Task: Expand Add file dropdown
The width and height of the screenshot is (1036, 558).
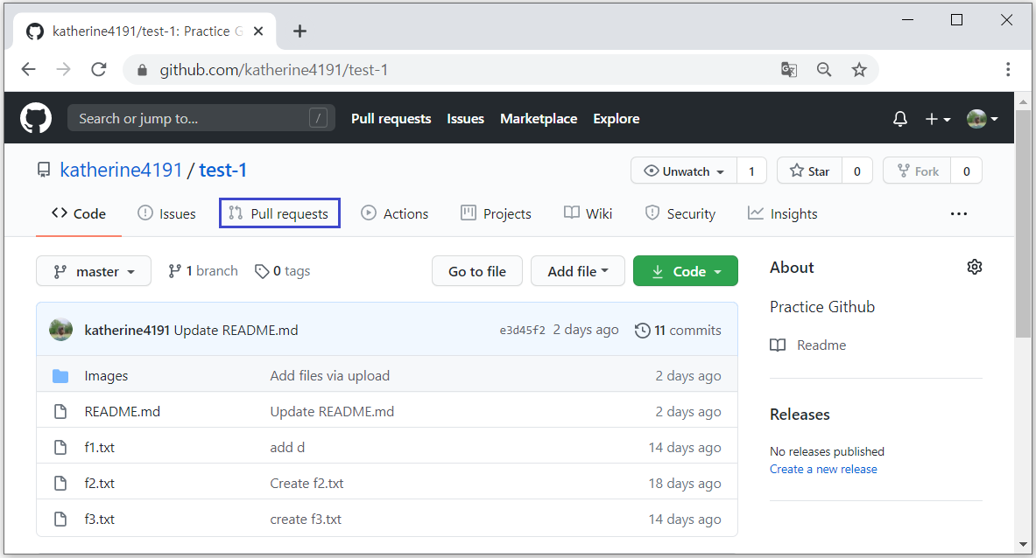Action: click(578, 271)
